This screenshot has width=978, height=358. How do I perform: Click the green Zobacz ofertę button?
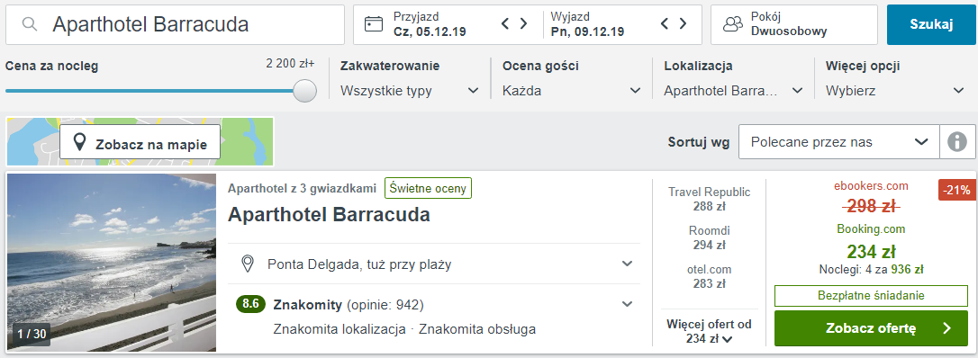pyautogui.click(x=872, y=328)
